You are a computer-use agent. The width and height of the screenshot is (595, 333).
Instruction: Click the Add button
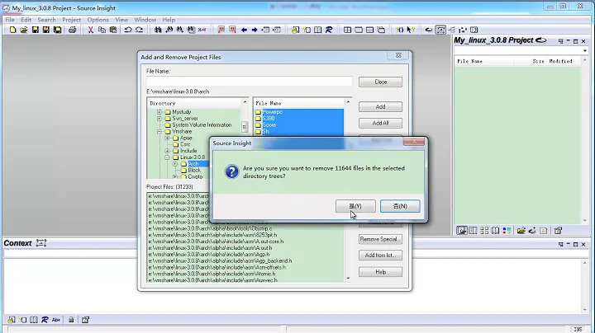click(381, 107)
